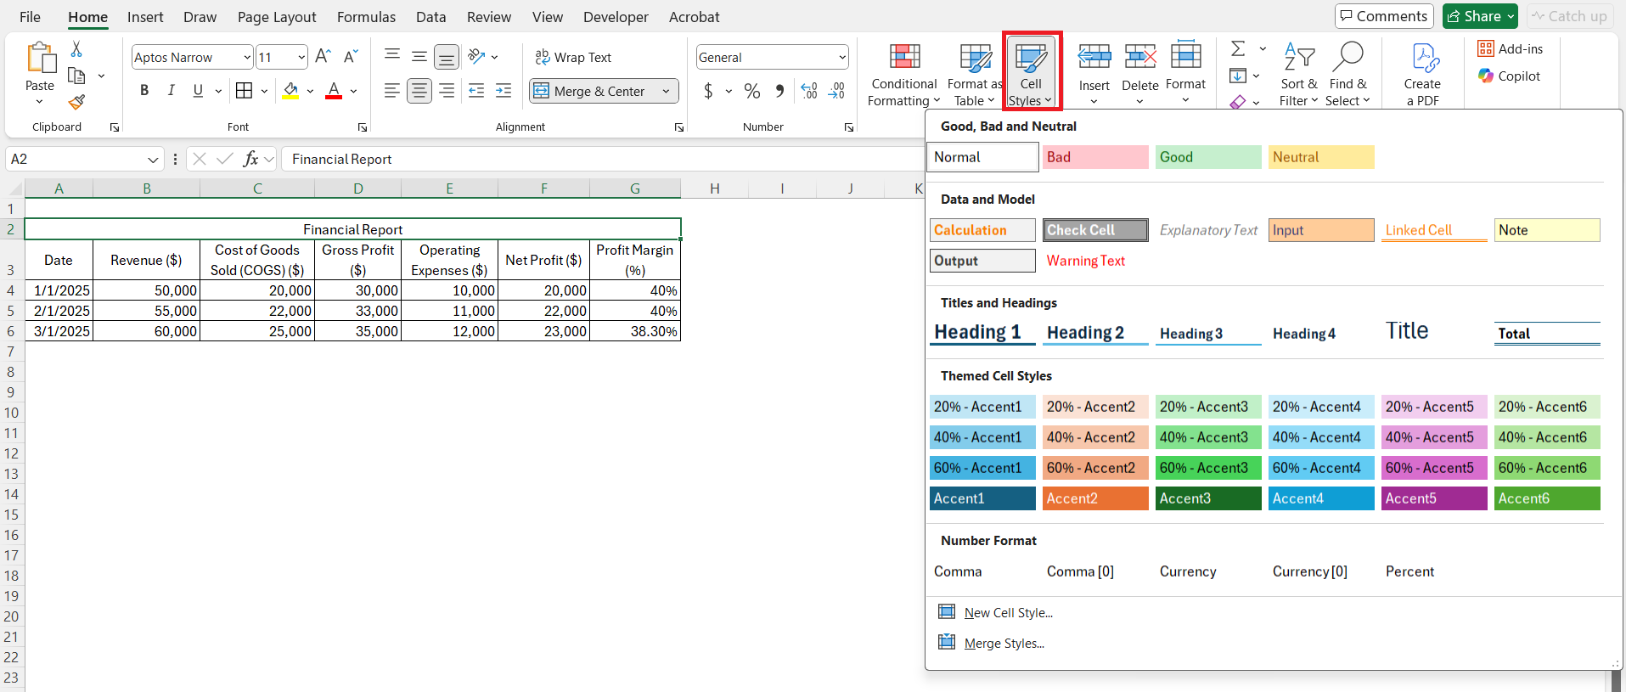Toggle Bold formatting
This screenshot has height=692, width=1626.
click(144, 90)
